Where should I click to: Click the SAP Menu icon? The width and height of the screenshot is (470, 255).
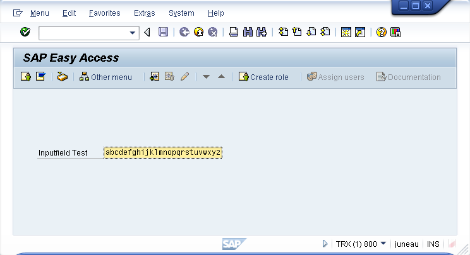click(40, 77)
